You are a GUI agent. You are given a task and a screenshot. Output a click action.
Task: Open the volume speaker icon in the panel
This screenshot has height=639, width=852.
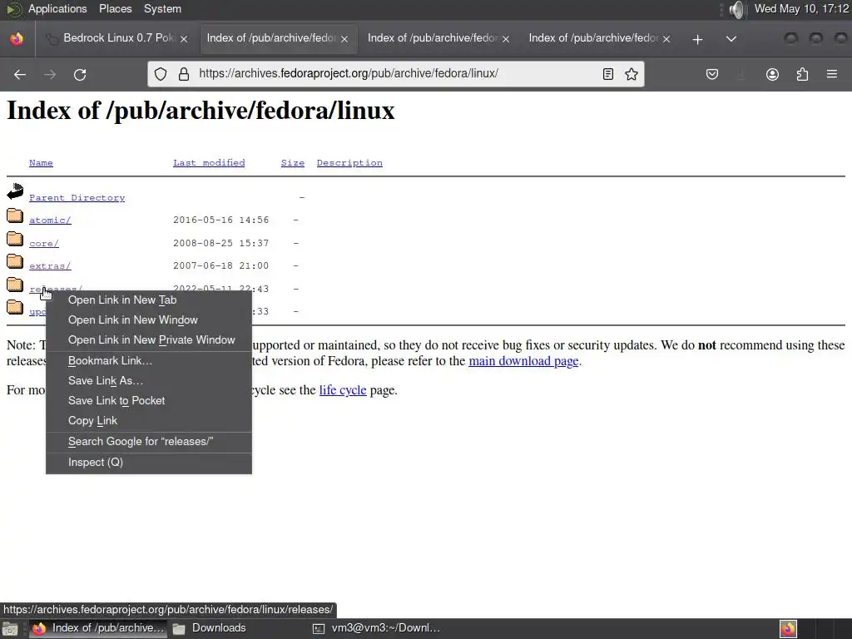pyautogui.click(x=736, y=9)
